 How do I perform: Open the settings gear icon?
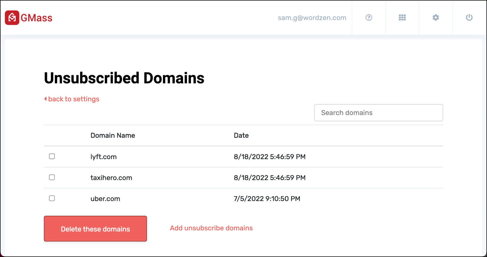[436, 18]
